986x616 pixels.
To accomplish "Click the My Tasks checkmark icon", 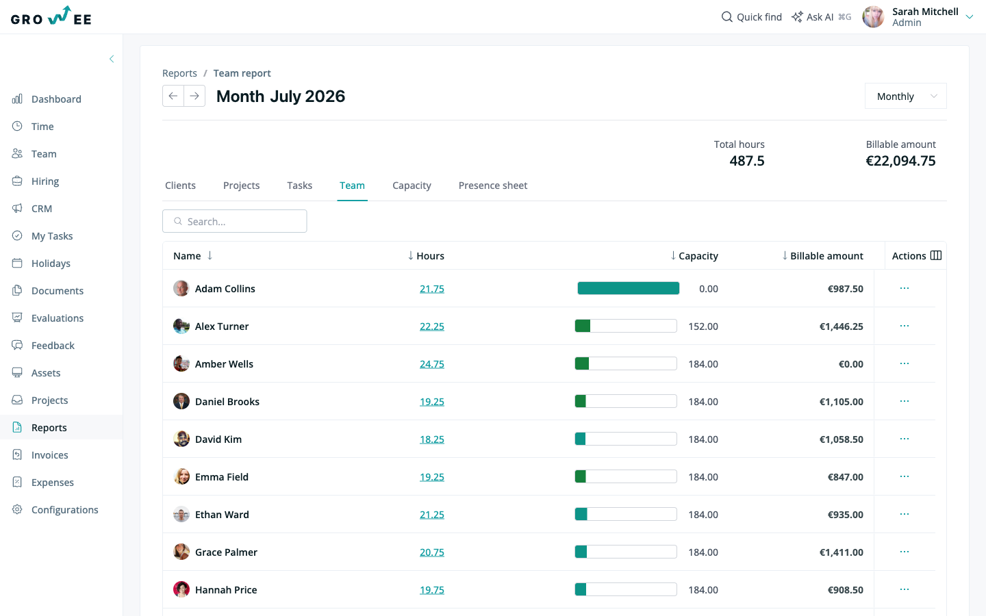I will (x=17, y=236).
